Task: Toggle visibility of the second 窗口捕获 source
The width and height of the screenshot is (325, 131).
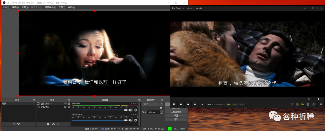Action: pyautogui.click(x=65, y=107)
